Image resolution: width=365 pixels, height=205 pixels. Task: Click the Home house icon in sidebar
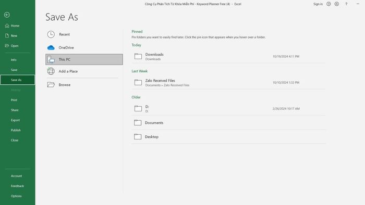(x=7, y=25)
